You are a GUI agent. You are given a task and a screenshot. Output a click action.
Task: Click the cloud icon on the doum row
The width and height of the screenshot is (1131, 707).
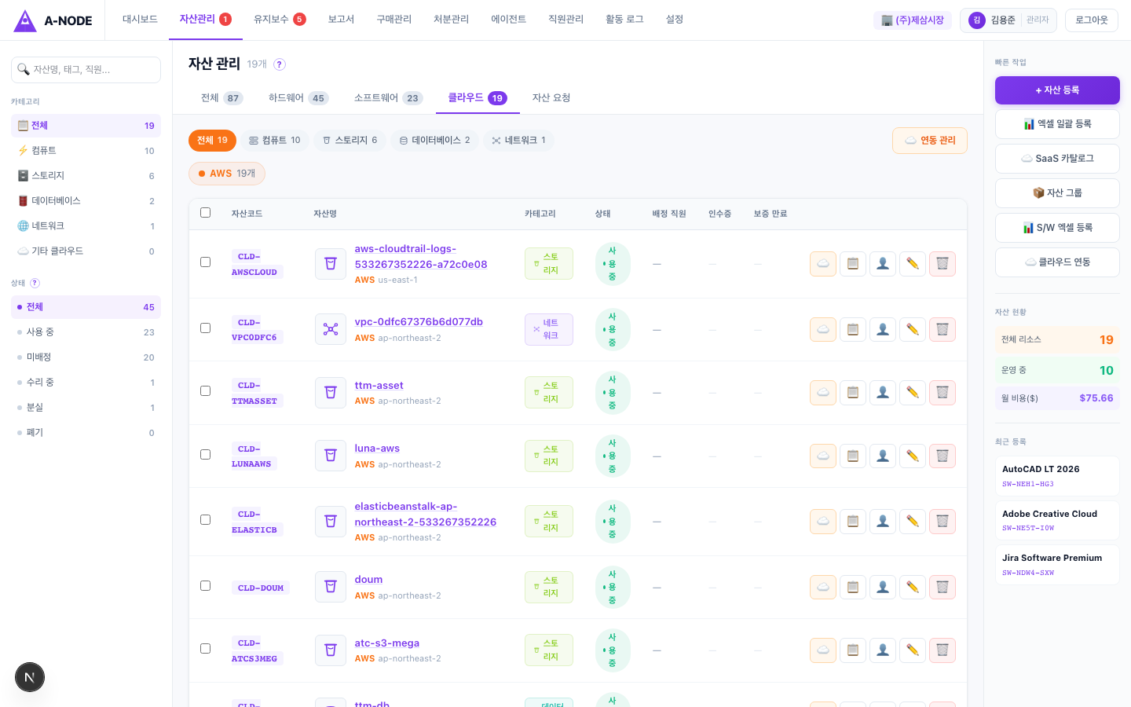point(822,588)
